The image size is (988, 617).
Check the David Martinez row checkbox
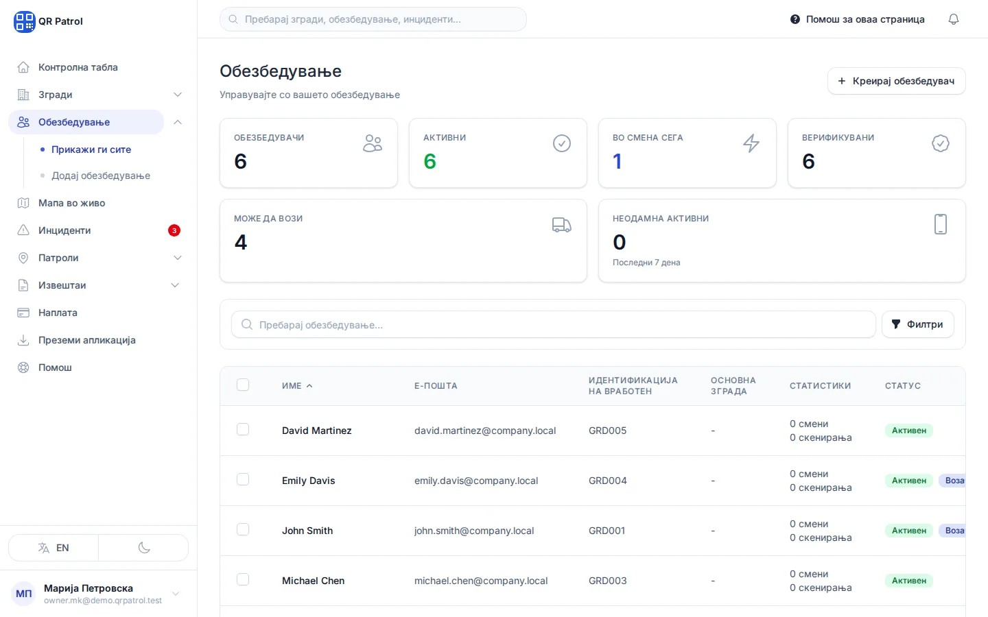243,429
